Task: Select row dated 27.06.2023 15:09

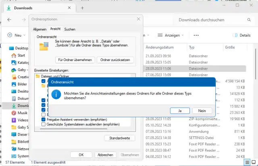Action: click(195, 75)
